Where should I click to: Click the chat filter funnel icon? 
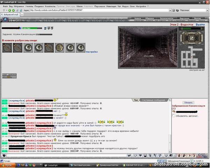pos(140,155)
